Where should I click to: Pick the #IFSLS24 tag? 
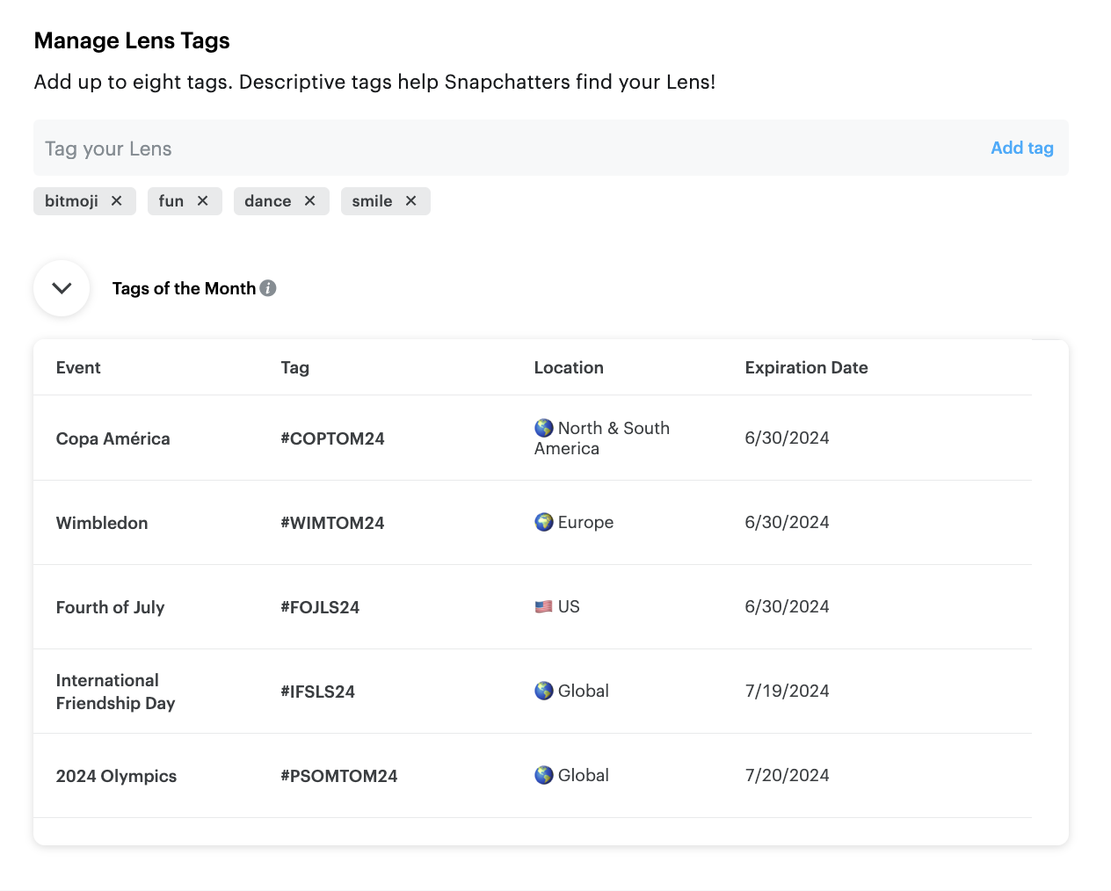(317, 692)
